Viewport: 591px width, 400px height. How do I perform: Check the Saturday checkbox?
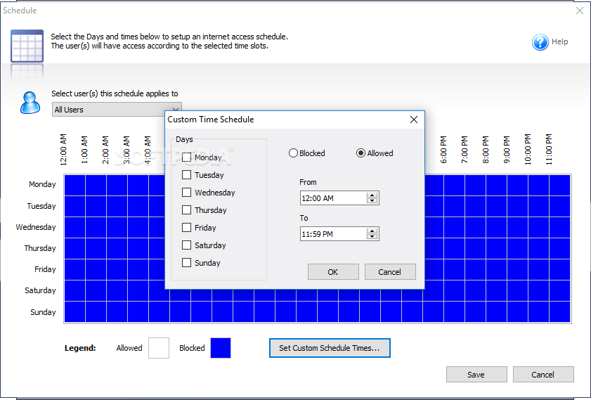(x=186, y=245)
